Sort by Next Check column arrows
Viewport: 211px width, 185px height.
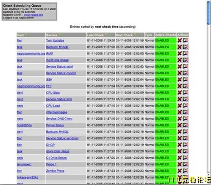point(134,35)
